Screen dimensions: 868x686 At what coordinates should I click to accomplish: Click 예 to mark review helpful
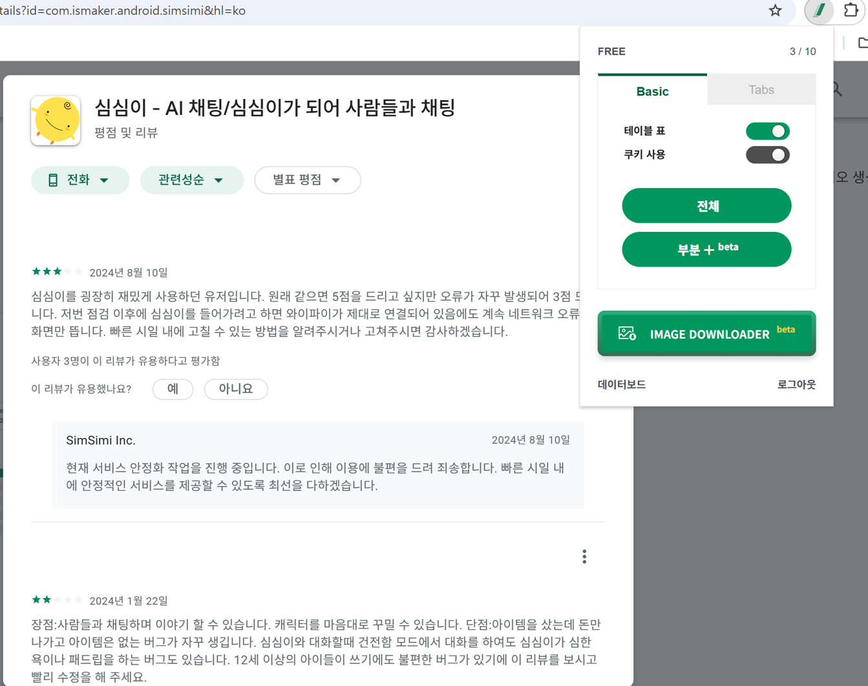pos(173,389)
